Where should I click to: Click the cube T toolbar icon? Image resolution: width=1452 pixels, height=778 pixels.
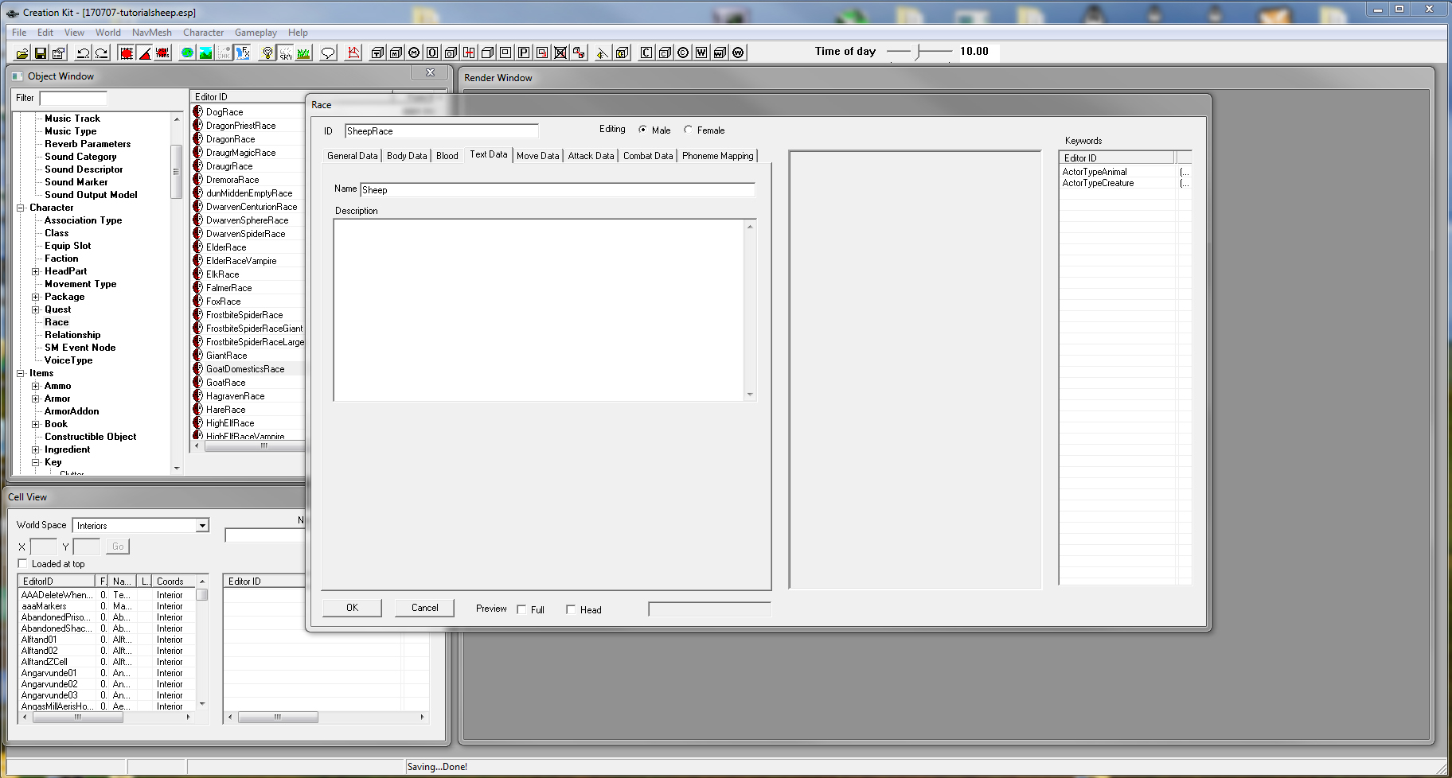tap(377, 53)
